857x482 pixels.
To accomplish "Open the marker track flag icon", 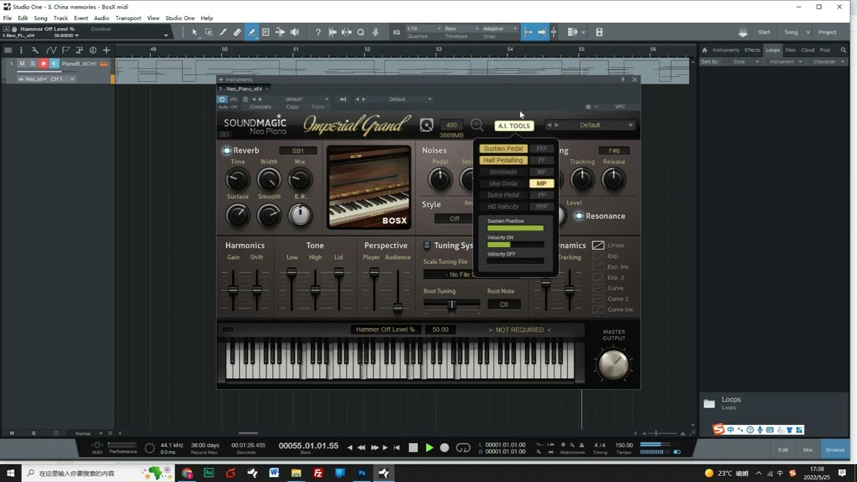I will (66, 50).
